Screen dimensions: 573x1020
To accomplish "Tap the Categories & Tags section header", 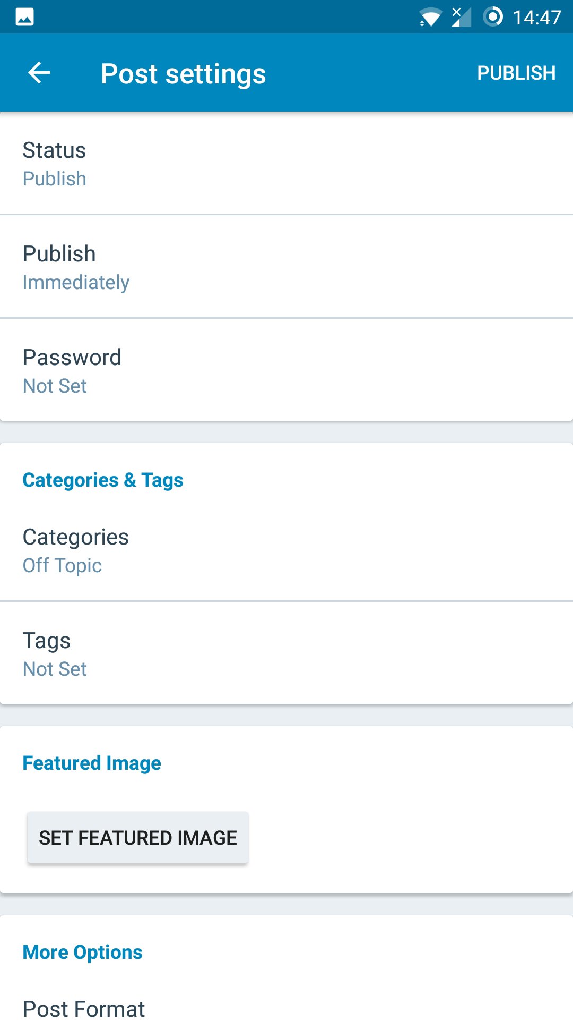I will [103, 480].
